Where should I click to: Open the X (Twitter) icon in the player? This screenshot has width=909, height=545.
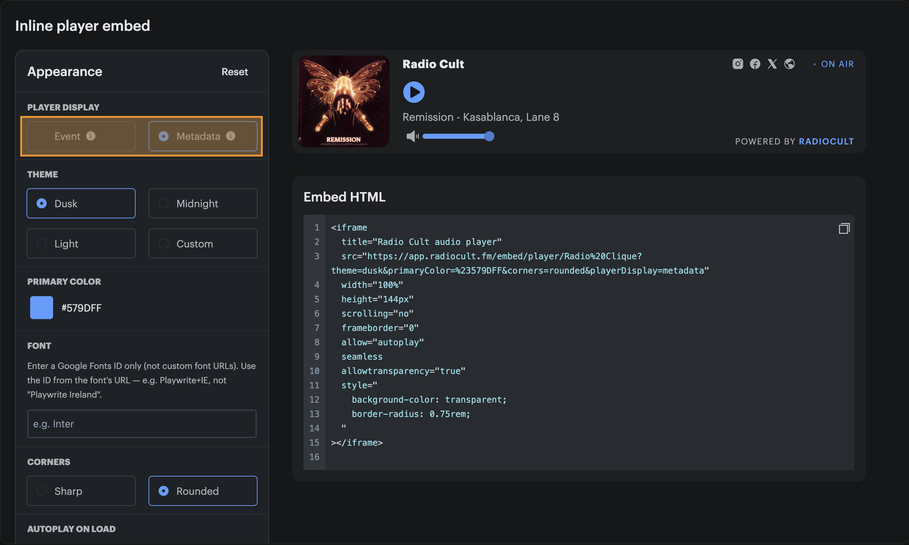coord(772,64)
